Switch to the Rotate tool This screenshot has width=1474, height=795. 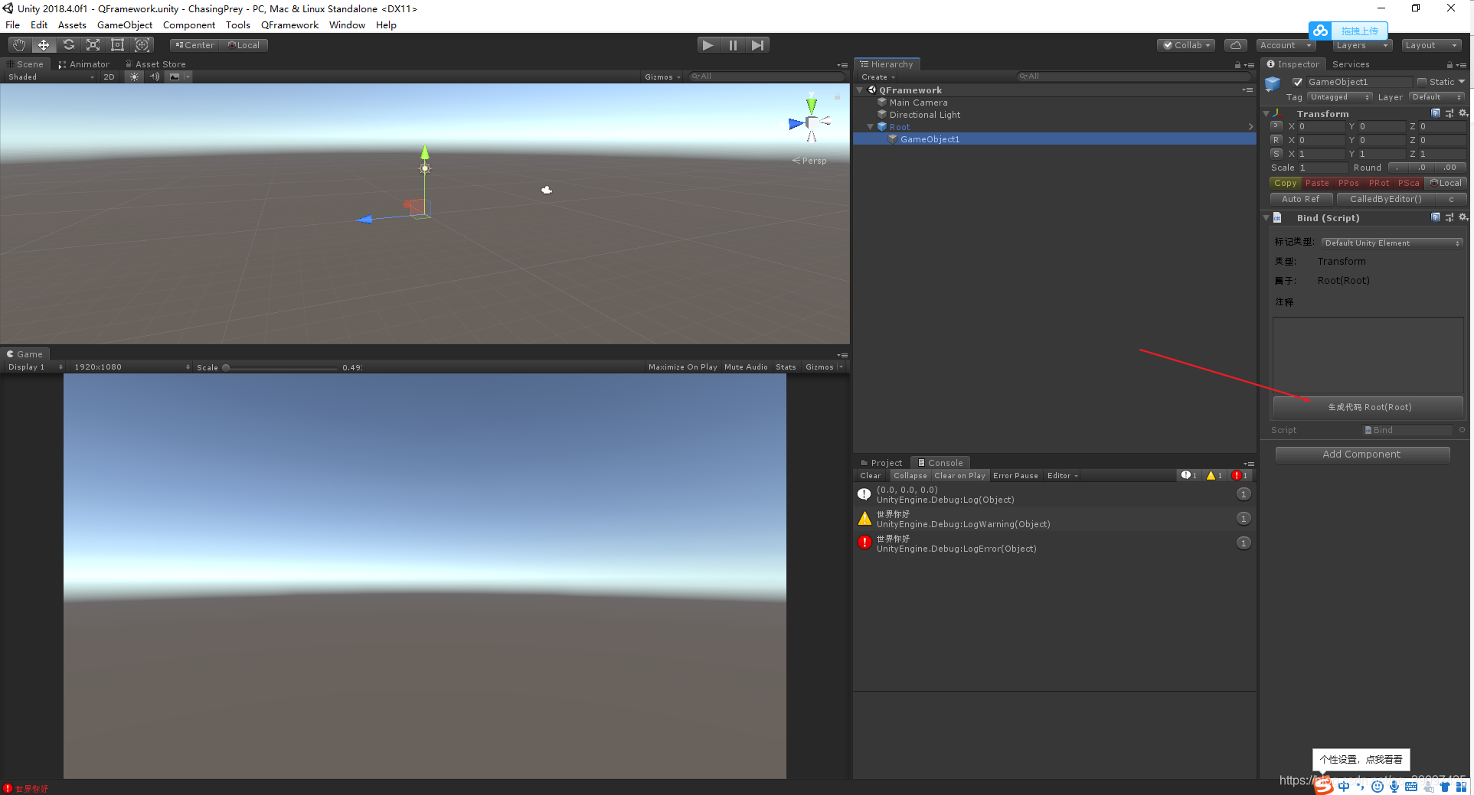(x=68, y=44)
